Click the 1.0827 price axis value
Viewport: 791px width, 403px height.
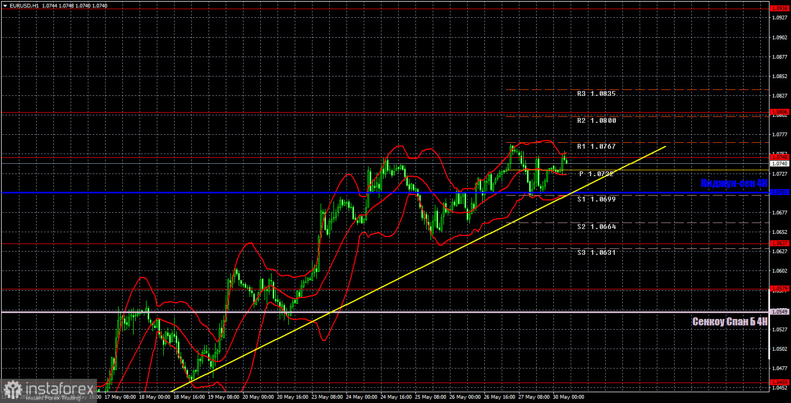(x=780, y=95)
